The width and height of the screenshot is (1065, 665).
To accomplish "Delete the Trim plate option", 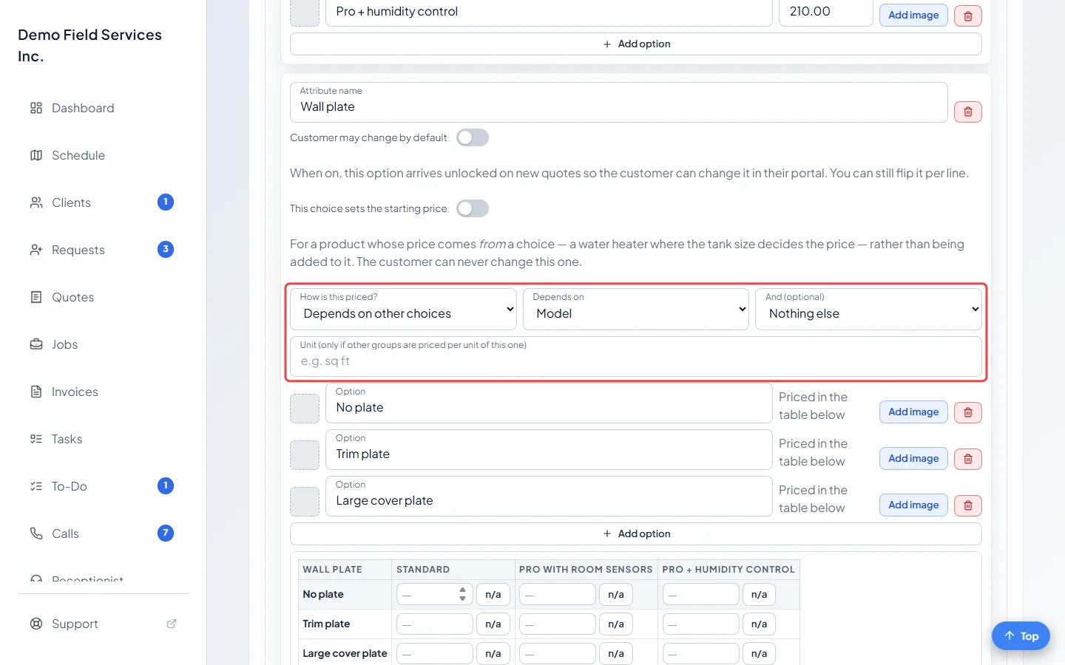I will [968, 459].
